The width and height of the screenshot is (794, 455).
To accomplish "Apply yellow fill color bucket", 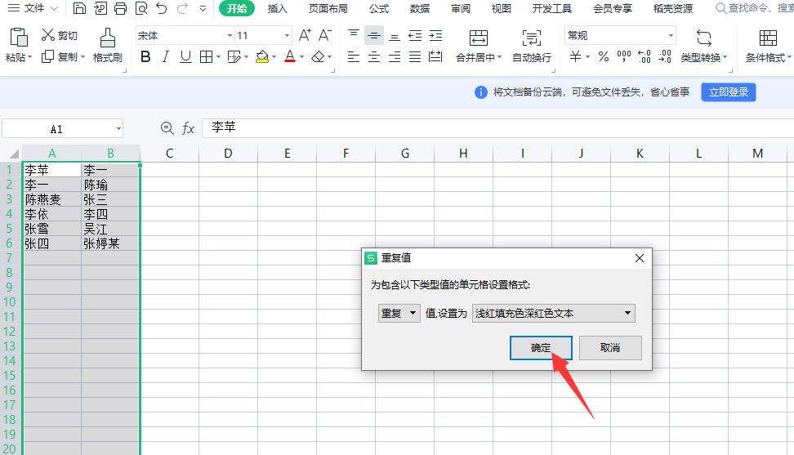I will tap(262, 56).
